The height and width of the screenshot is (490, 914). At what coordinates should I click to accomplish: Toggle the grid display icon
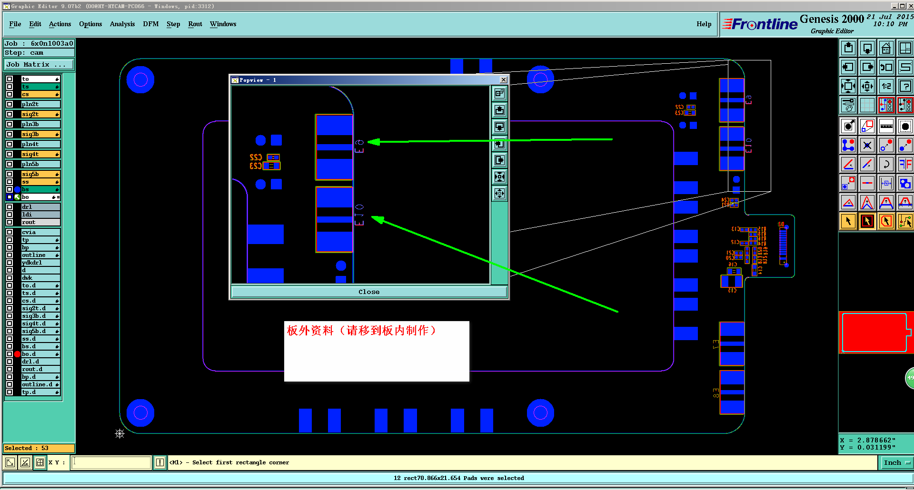click(867, 105)
